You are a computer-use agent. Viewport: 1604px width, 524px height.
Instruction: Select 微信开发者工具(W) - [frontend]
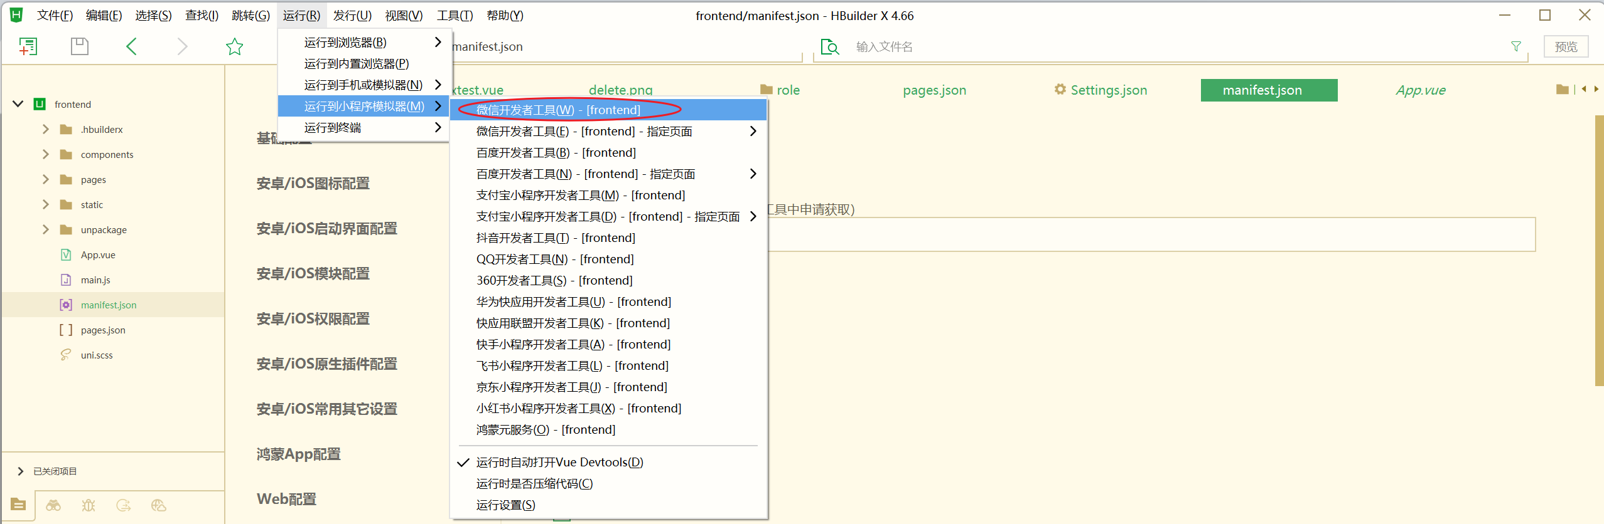[x=608, y=110]
